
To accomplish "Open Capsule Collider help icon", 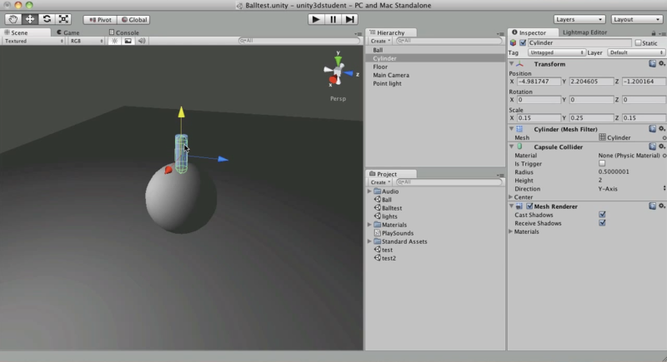I will [x=652, y=146].
